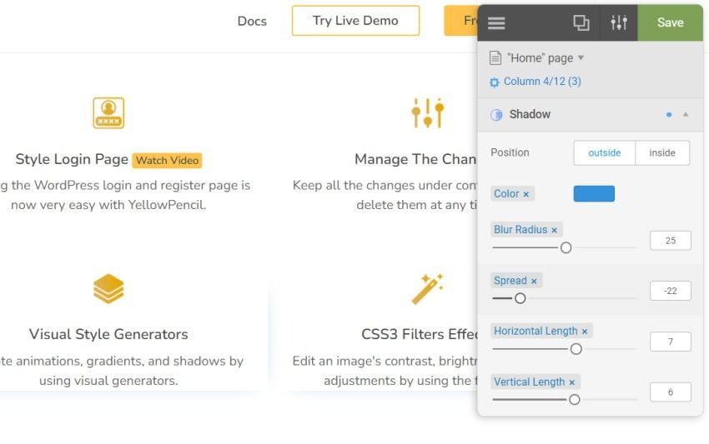Save changes with the green Save button

tap(670, 22)
